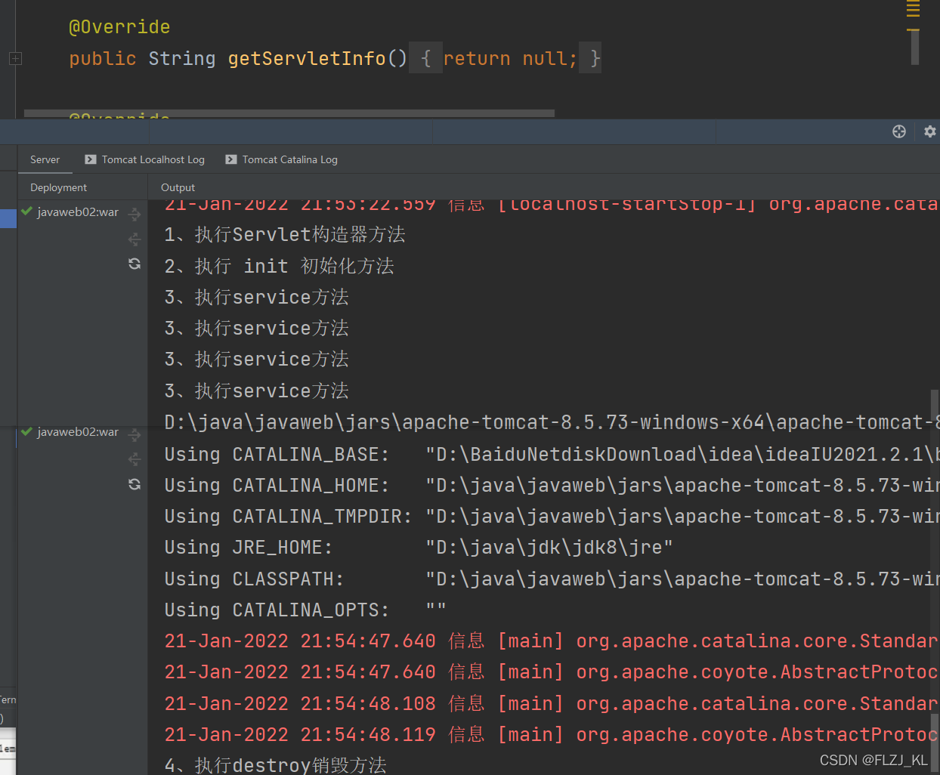Click the editor's vertical scrollbar thumb
940x775 pixels.
tap(914, 48)
